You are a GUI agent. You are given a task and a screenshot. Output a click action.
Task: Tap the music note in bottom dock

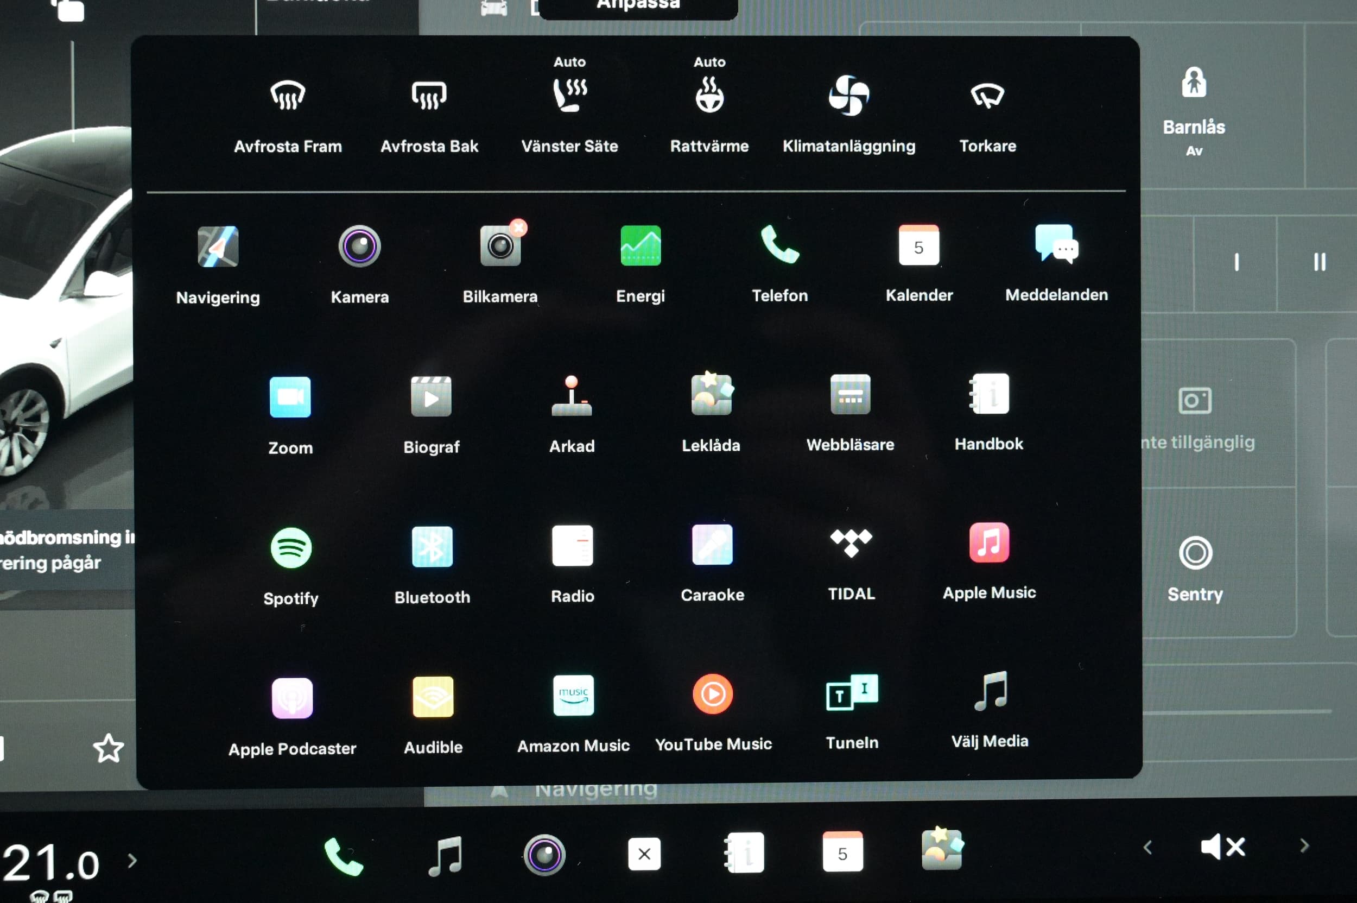click(x=446, y=856)
